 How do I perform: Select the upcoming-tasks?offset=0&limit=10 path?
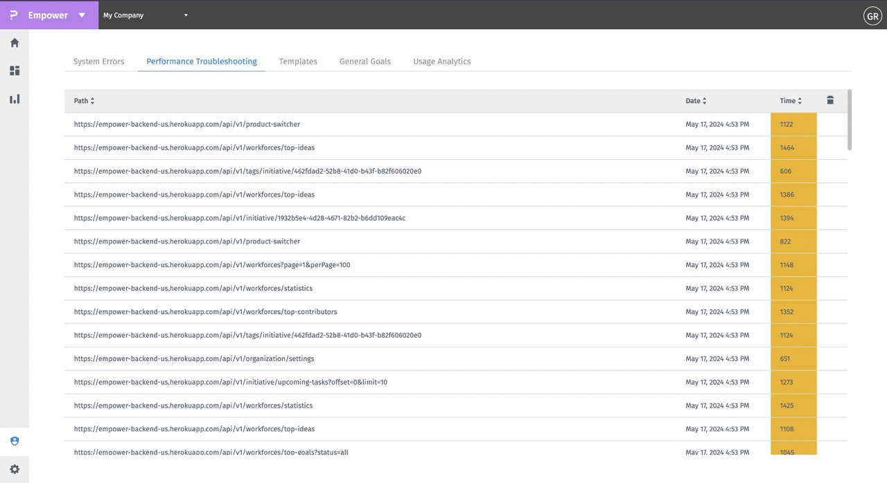(x=231, y=383)
